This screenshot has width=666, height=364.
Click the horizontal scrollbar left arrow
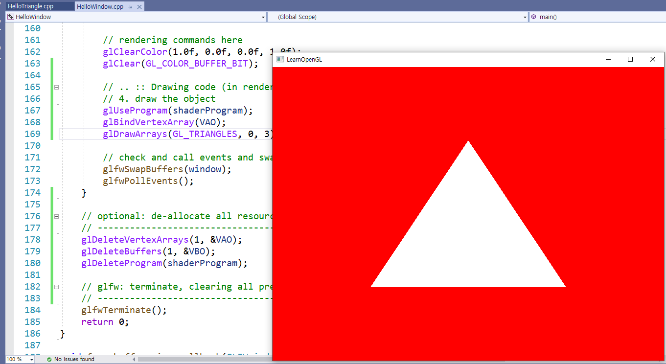click(135, 359)
